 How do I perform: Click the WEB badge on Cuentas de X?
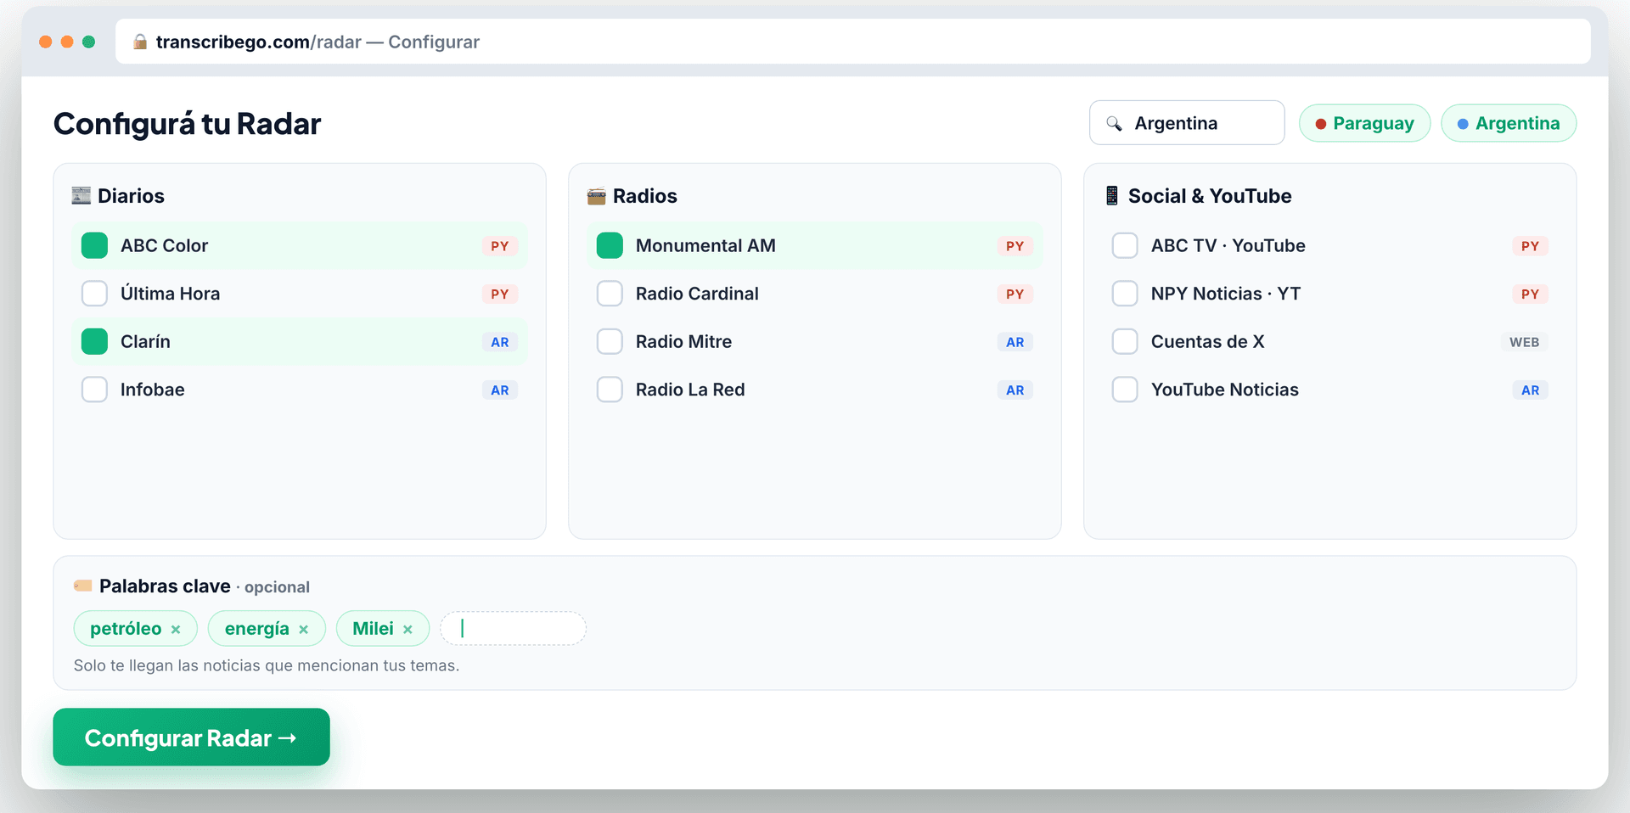coord(1525,342)
